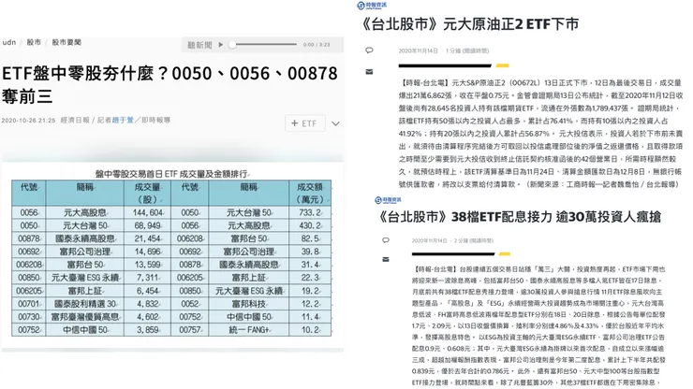Click code cell 00730

pyautogui.click(x=29, y=317)
